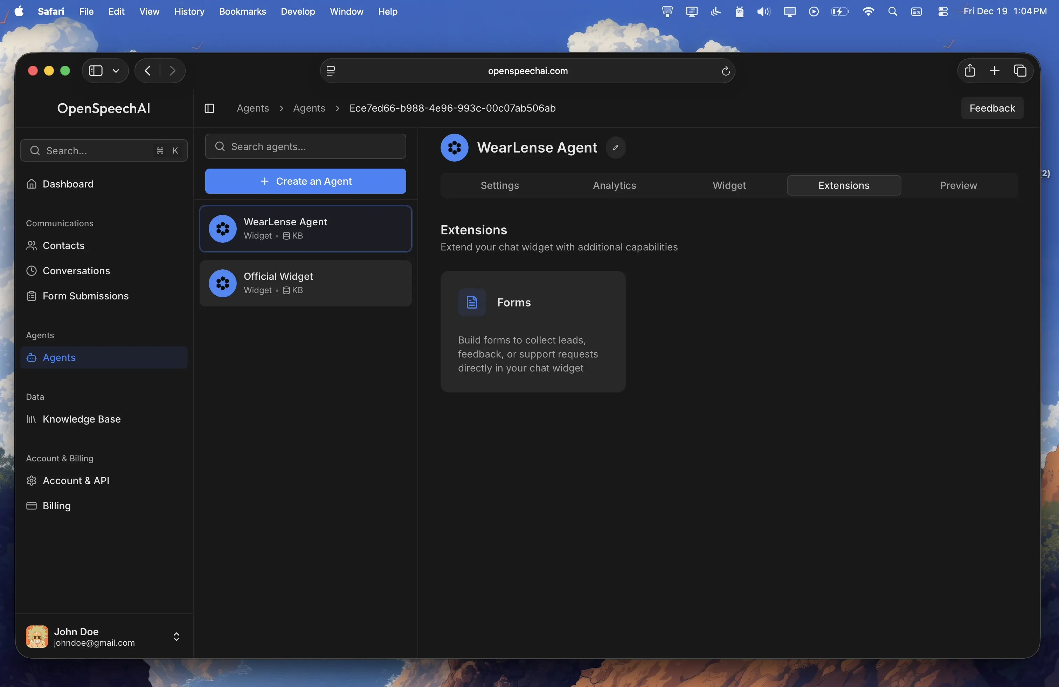Click the menu bar date and time
The height and width of the screenshot is (687, 1059).
pyautogui.click(x=1005, y=12)
